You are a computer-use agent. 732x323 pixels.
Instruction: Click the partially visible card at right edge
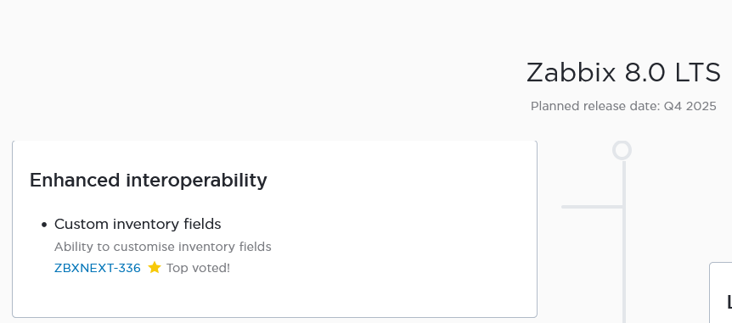click(720, 292)
